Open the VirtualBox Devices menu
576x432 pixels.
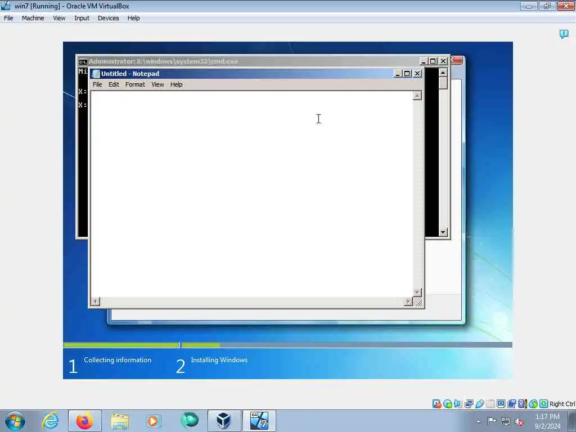pos(108,18)
